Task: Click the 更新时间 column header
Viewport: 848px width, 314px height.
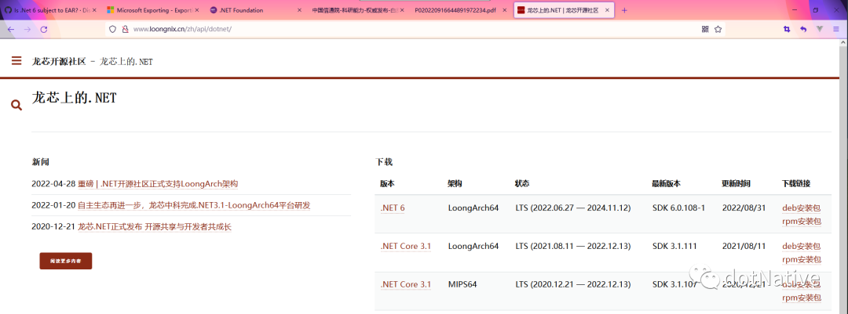Action: 736,184
